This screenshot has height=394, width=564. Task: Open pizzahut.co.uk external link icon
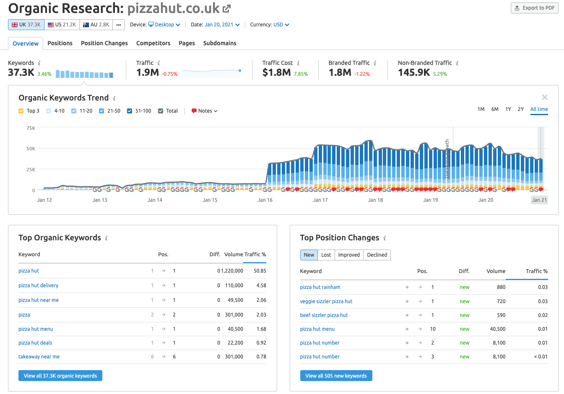(227, 8)
